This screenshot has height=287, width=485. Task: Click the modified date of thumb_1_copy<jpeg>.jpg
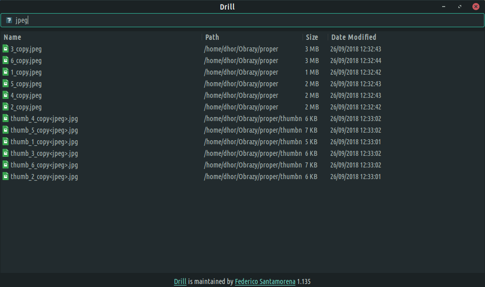356,142
